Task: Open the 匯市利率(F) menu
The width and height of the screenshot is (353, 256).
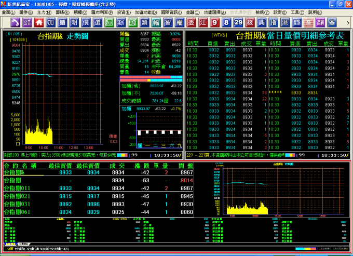Action: coord(102,12)
